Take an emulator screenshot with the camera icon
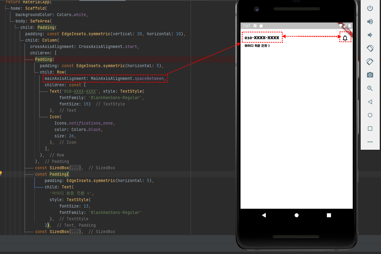381x254 pixels. tap(370, 75)
